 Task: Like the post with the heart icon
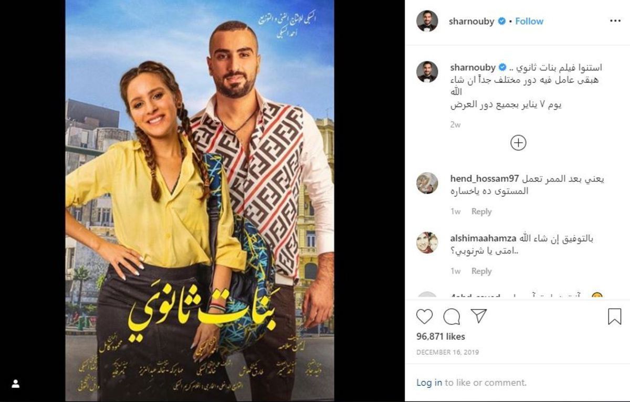(x=425, y=316)
